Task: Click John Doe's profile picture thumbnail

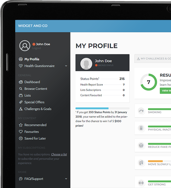Action: 86,64
